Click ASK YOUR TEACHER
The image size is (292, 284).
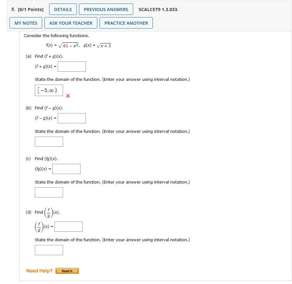[71, 23]
